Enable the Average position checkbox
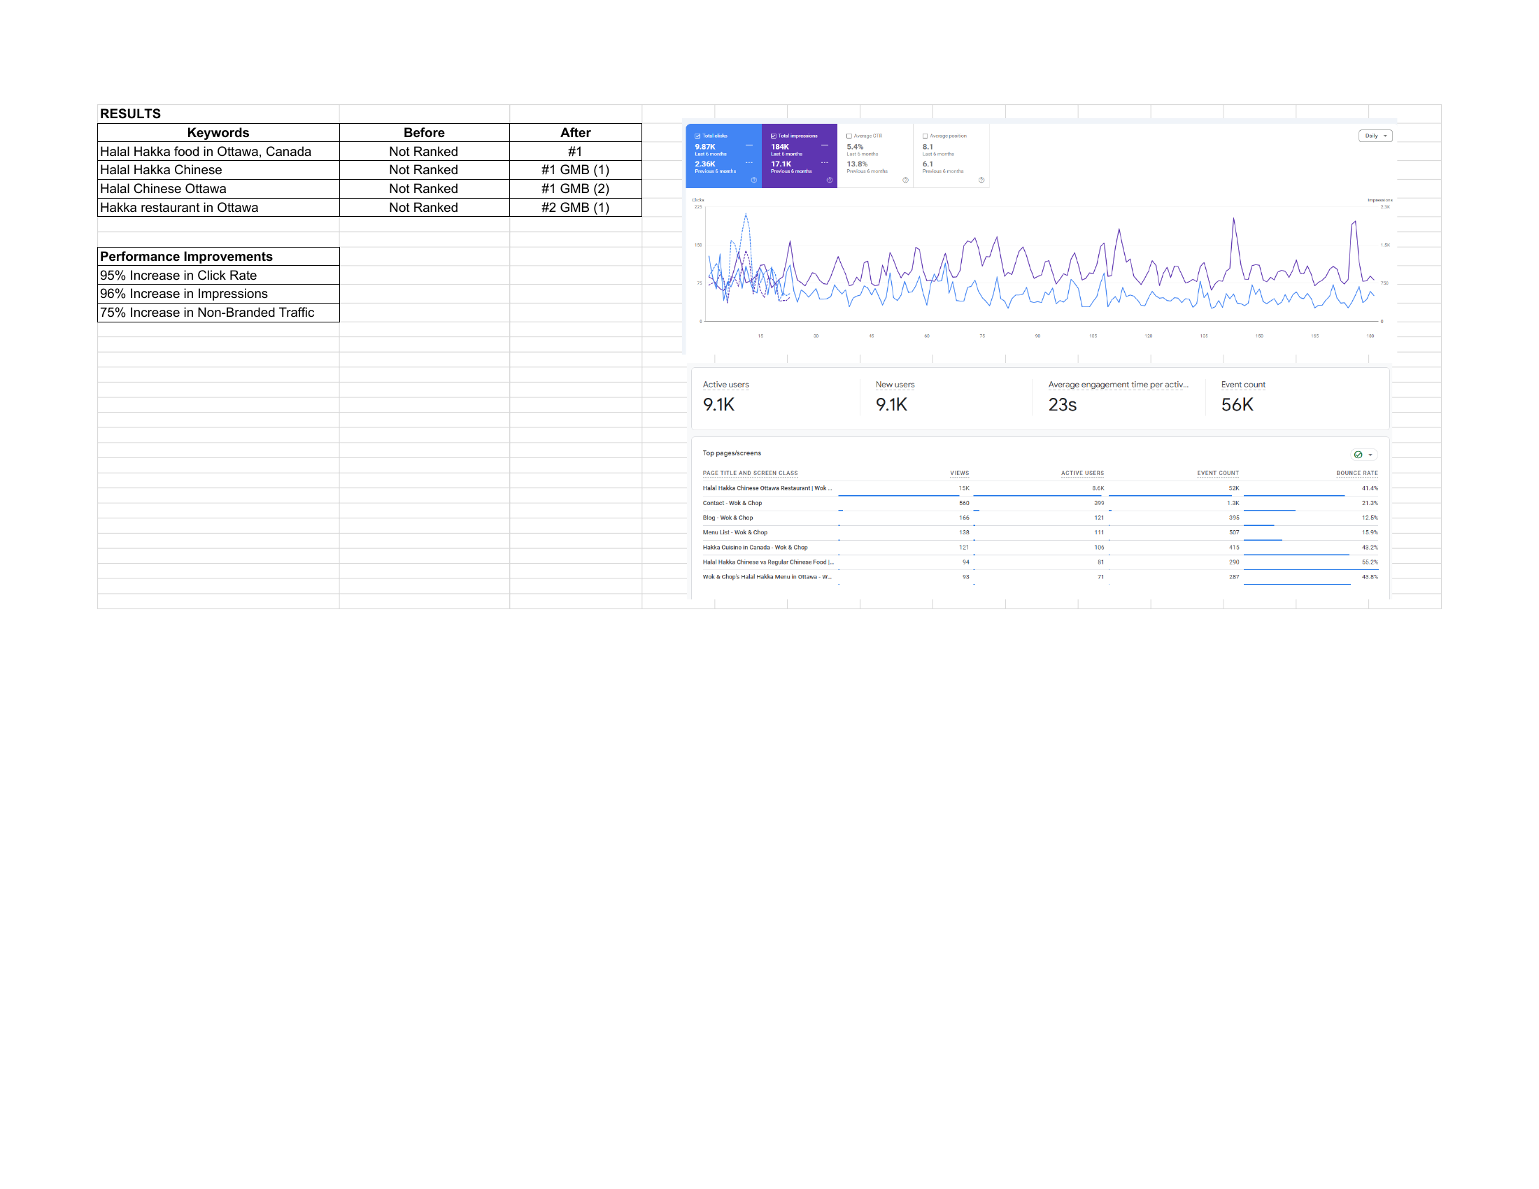 coord(925,136)
